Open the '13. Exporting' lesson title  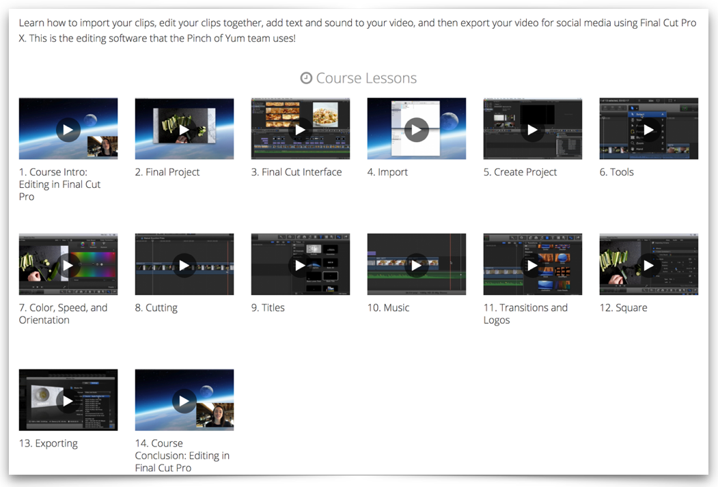[x=48, y=443]
